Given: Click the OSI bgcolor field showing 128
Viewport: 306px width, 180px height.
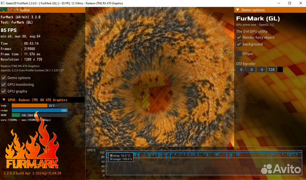Looking at the screenshot, I should (272, 70).
